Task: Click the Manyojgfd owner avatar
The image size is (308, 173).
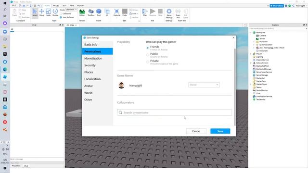Action: 121,86
